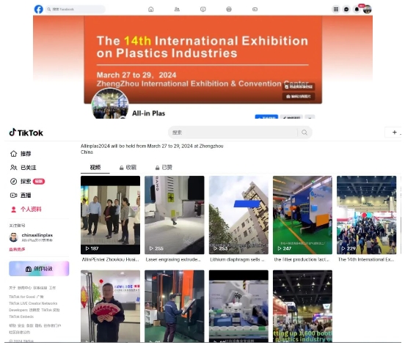Open video thumbnail with 255 views
This screenshot has height=345, width=405.
[175, 215]
